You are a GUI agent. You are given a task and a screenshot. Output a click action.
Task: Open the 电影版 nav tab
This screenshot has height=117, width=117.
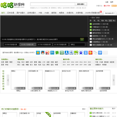pyautogui.click(x=61, y=13)
